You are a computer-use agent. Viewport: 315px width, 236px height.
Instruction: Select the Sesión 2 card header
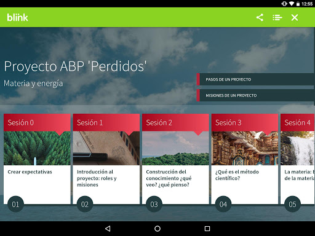(x=175, y=122)
